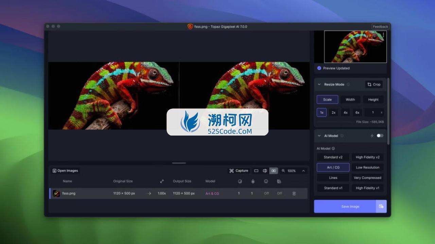Click the split-view divider line in preview
The height and width of the screenshot is (244, 435).
coord(179,96)
